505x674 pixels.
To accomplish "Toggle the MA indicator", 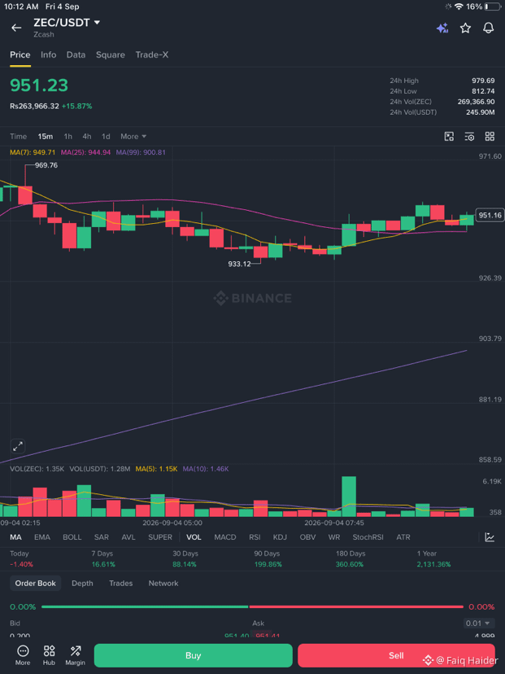I will (x=15, y=537).
